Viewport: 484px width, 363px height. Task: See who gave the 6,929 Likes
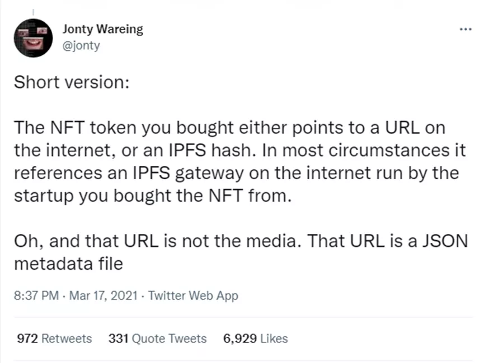click(x=255, y=338)
